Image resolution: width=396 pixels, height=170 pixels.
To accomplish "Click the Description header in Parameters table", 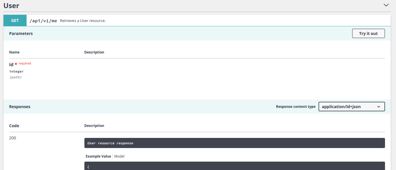I will (x=94, y=52).
